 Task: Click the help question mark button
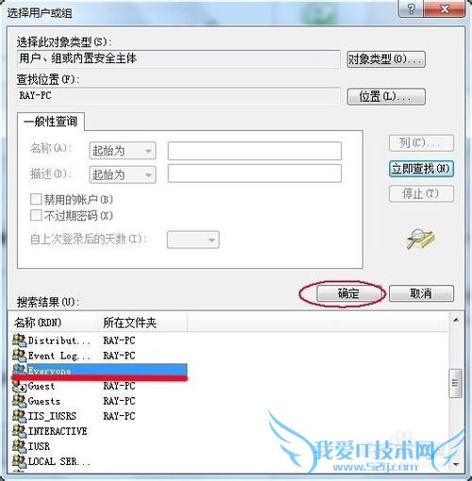(x=411, y=8)
